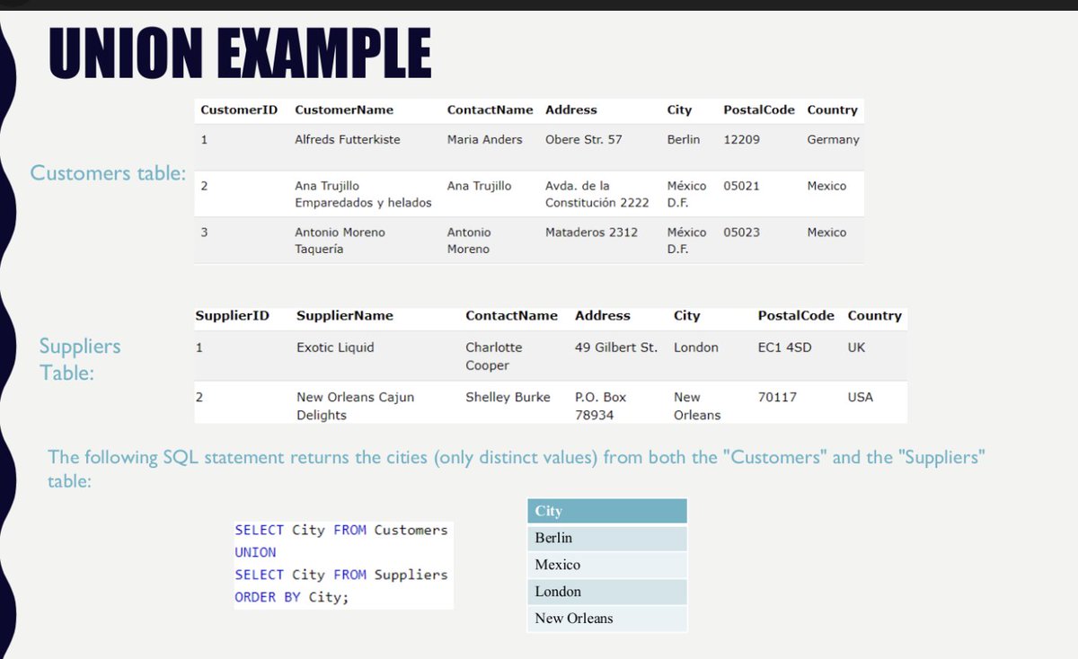Click the "SELECT City FROM Suppliers" code line
The image size is (1078, 659).
tap(341, 575)
